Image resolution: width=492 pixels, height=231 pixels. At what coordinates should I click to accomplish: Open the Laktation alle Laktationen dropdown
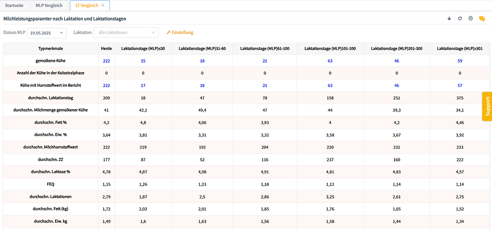tap(126, 32)
